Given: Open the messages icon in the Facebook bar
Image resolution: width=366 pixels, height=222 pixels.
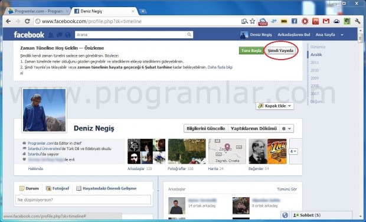Looking at the screenshot, I should (59, 35).
